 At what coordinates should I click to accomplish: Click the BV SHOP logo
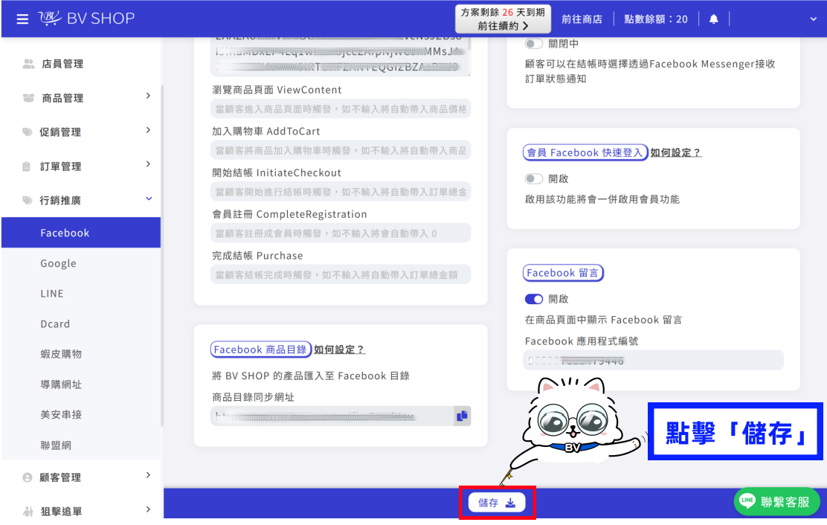click(86, 19)
